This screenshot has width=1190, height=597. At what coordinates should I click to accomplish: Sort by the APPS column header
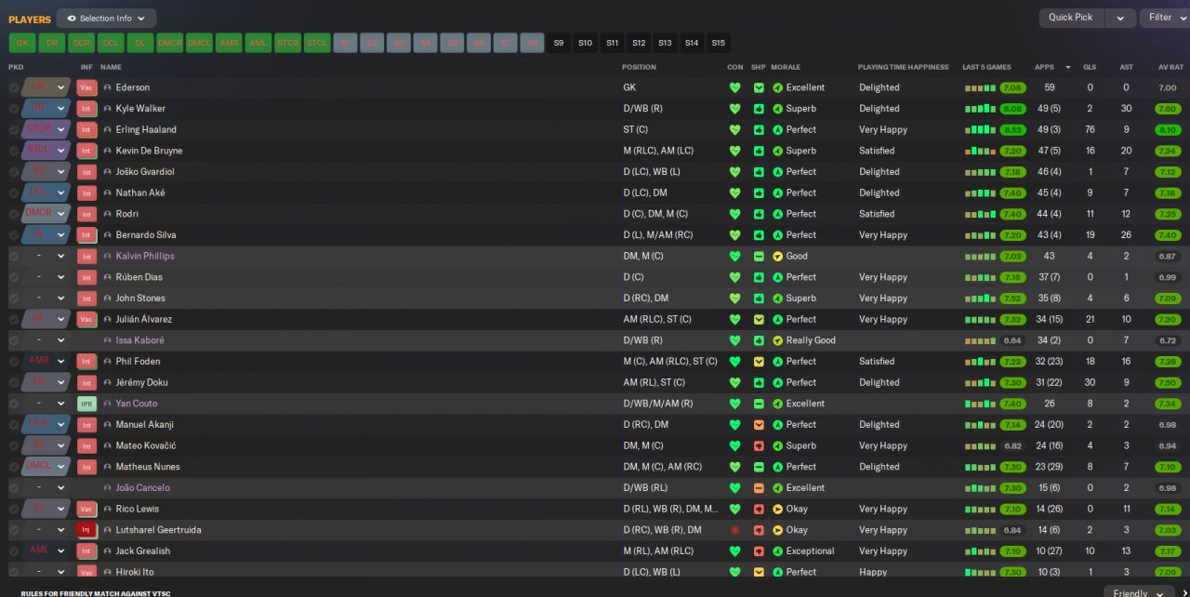pyautogui.click(x=1045, y=67)
